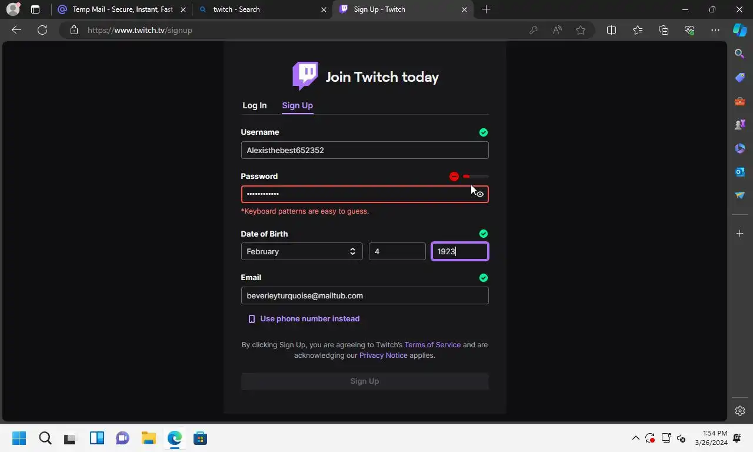
Task: Close the twitch - Search tab
Action: (324, 9)
